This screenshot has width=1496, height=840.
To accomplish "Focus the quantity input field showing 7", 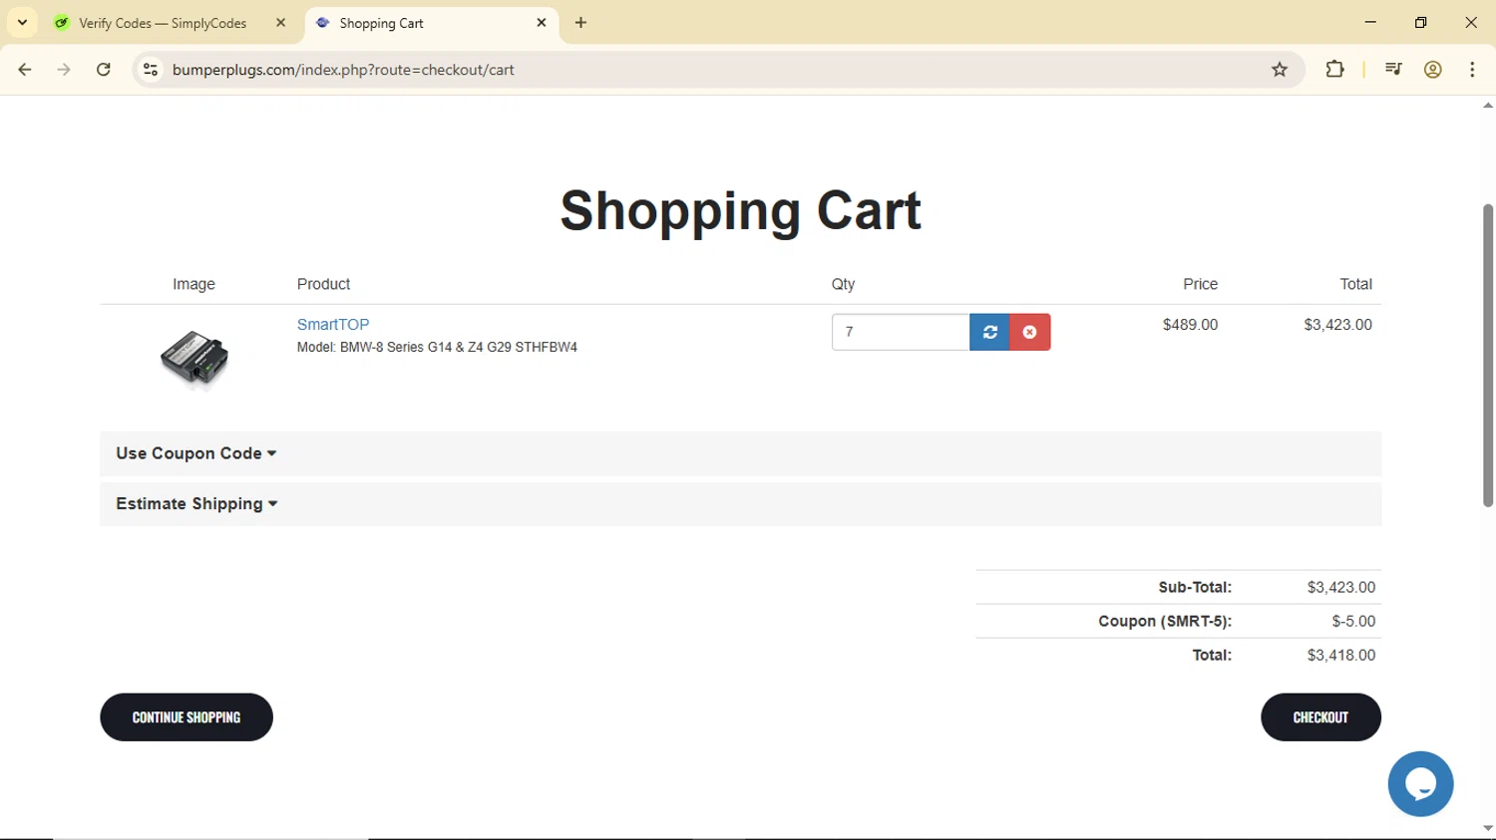I will click(x=901, y=332).
